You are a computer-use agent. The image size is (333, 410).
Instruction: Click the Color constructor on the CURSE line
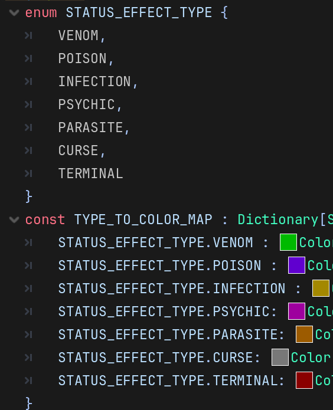pyautogui.click(x=311, y=357)
